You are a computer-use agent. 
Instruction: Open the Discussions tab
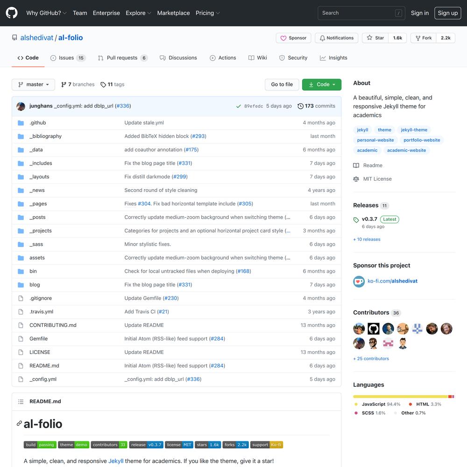pyautogui.click(x=178, y=58)
